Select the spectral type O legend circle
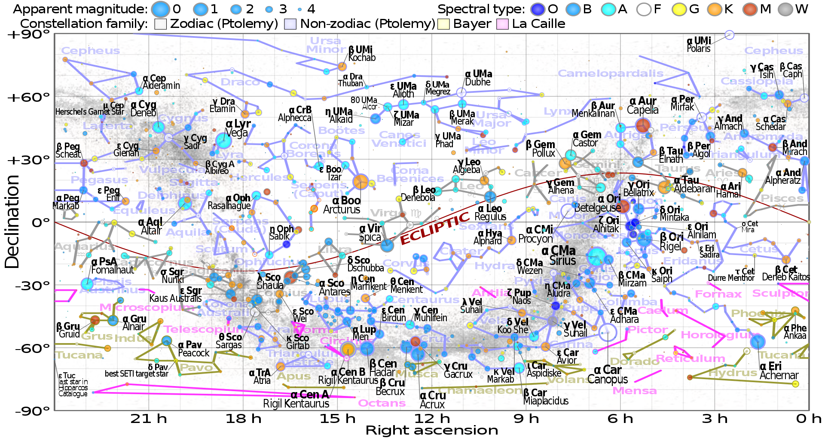The image size is (825, 438). tap(538, 9)
